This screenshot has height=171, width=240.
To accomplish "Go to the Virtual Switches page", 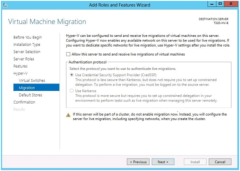I will pyautogui.click(x=32, y=81).
